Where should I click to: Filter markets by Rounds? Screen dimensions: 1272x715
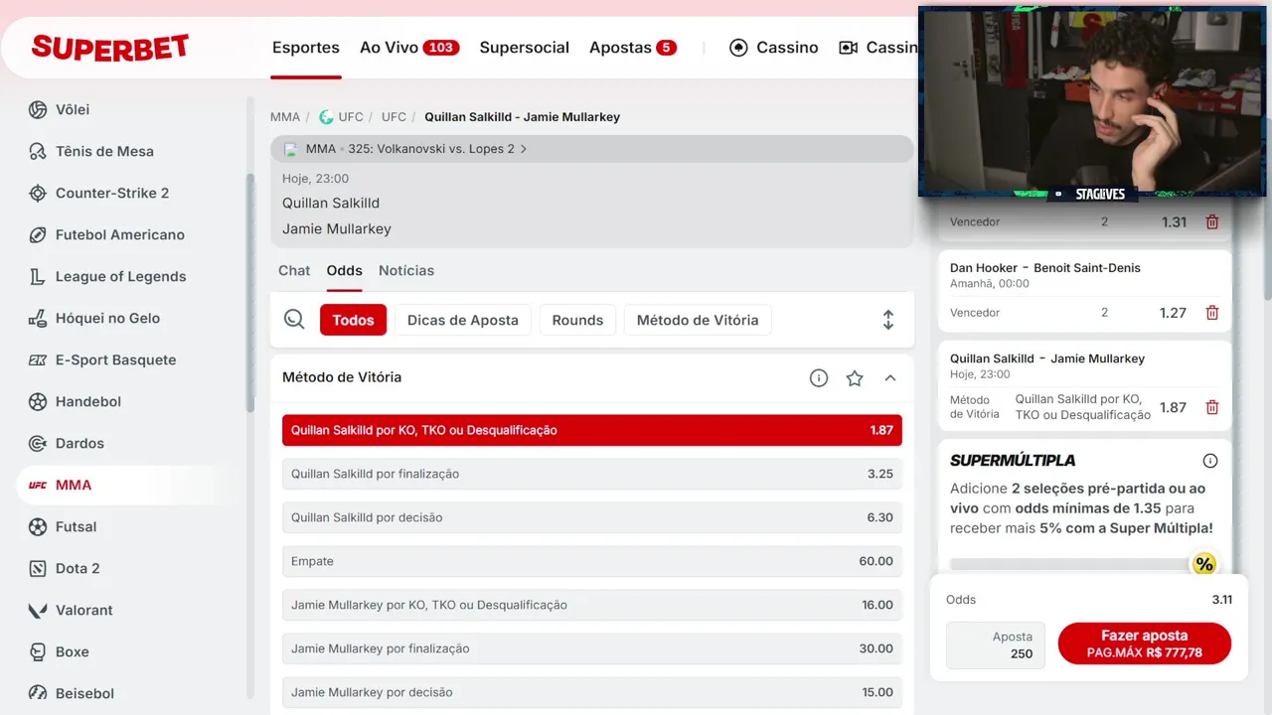pyautogui.click(x=577, y=320)
